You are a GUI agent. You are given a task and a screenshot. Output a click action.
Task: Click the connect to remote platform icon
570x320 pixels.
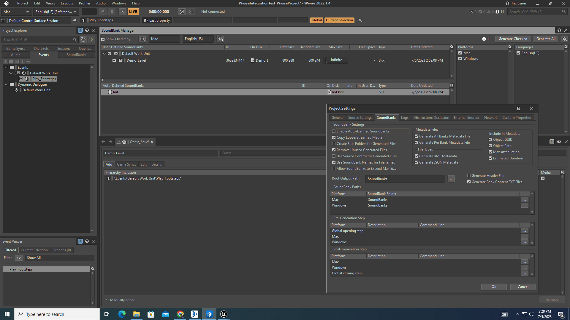tap(182, 12)
